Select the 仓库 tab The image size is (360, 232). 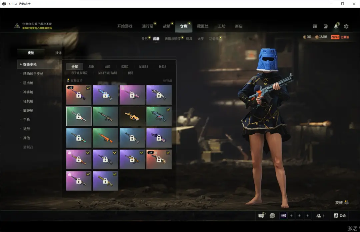point(184,26)
